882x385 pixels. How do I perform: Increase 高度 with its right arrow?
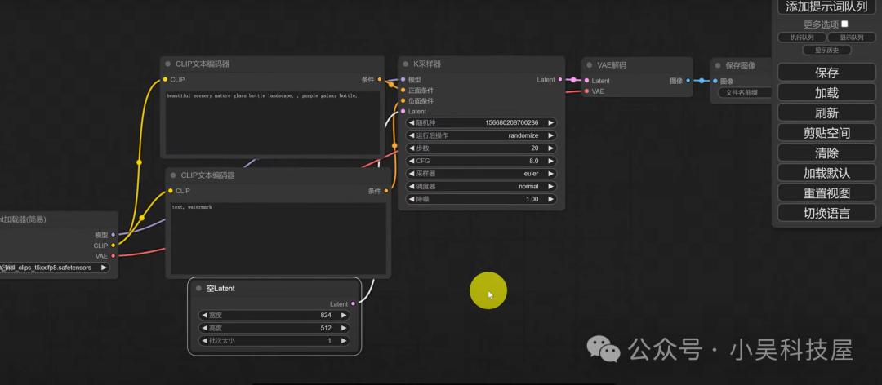pos(344,328)
